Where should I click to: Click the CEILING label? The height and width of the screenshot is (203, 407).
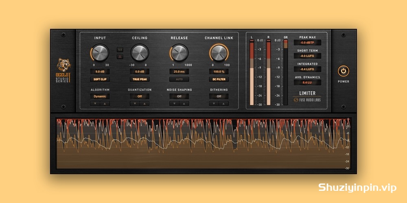point(140,38)
